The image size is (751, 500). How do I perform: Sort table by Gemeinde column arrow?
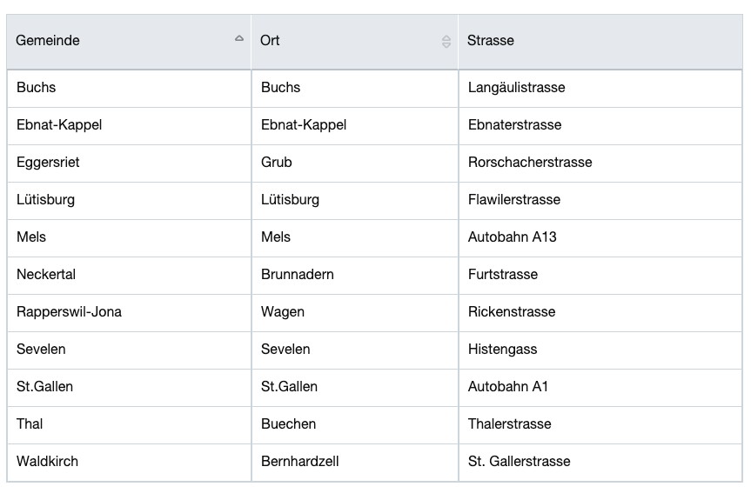tap(239, 38)
